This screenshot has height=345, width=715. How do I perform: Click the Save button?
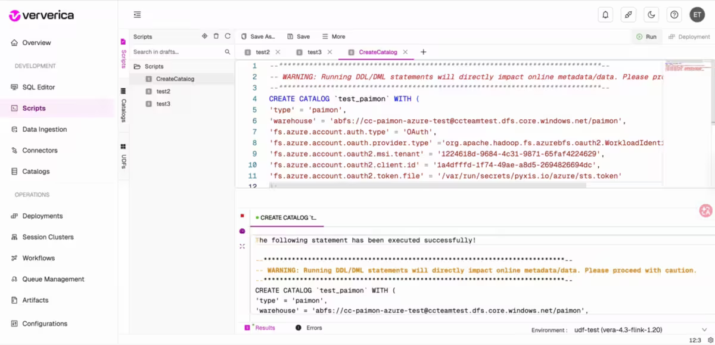point(299,36)
